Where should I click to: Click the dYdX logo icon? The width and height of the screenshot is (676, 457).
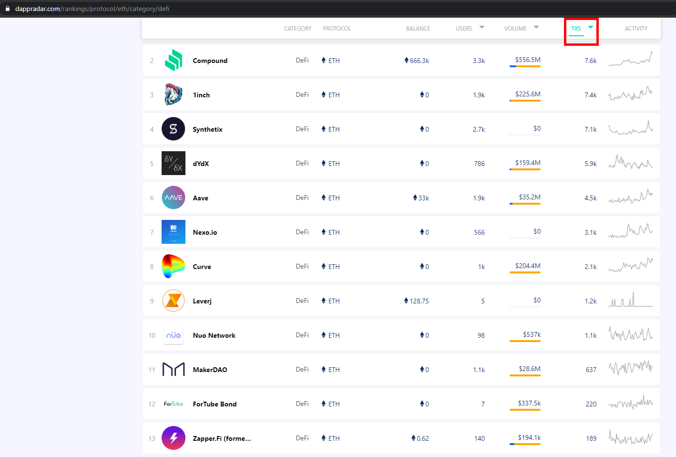(174, 163)
